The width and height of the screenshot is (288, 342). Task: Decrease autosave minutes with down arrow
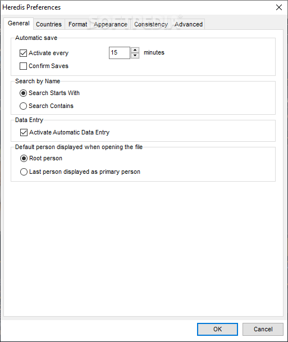pos(135,56)
